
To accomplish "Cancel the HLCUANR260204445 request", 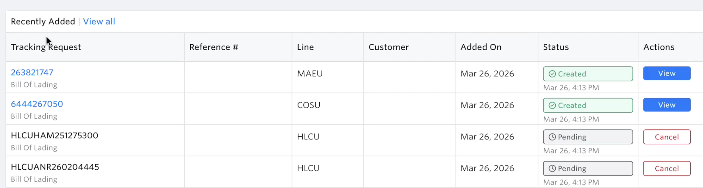I will click(x=667, y=168).
